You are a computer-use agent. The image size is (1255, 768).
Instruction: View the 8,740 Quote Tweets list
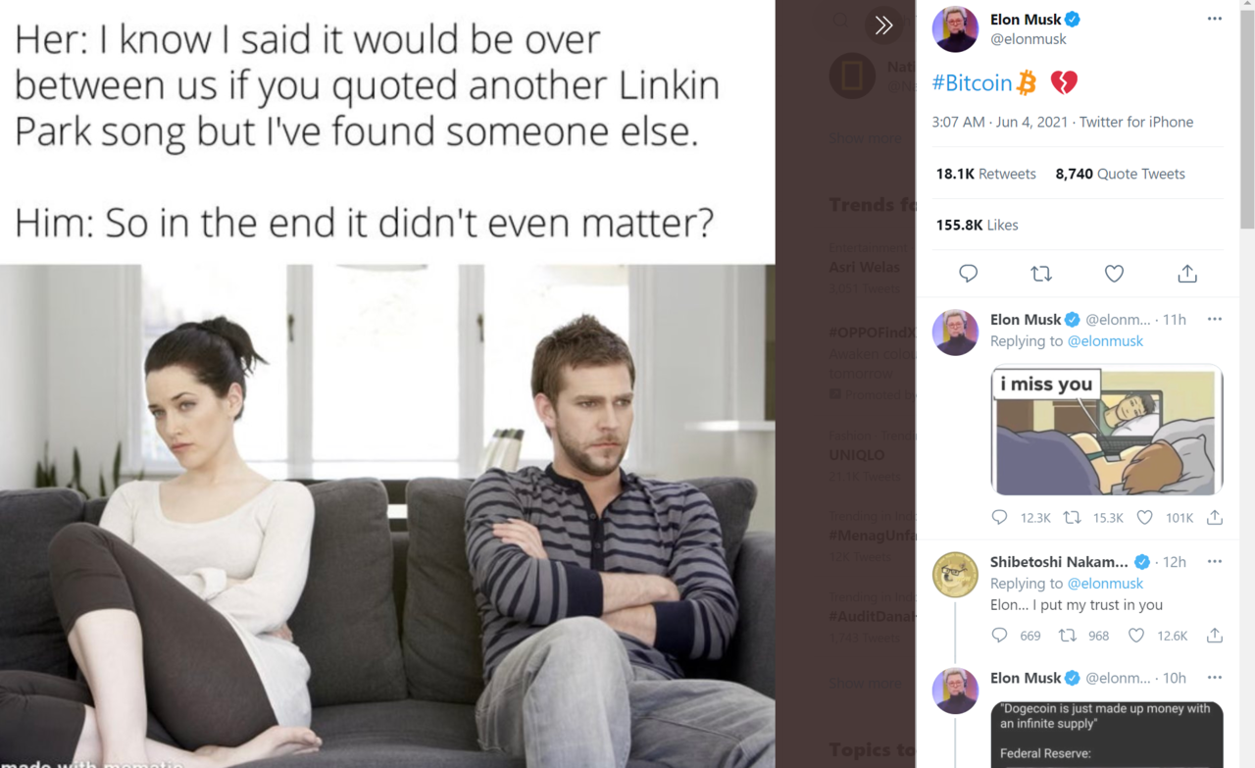[1120, 174]
